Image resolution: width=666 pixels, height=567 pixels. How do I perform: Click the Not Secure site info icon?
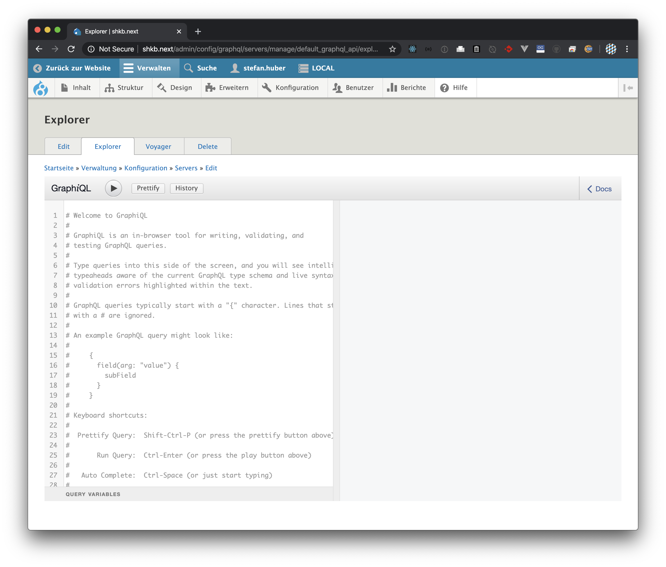pyautogui.click(x=91, y=49)
